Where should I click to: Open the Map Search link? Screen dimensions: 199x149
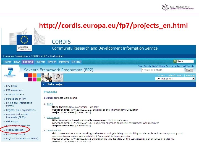166,66
